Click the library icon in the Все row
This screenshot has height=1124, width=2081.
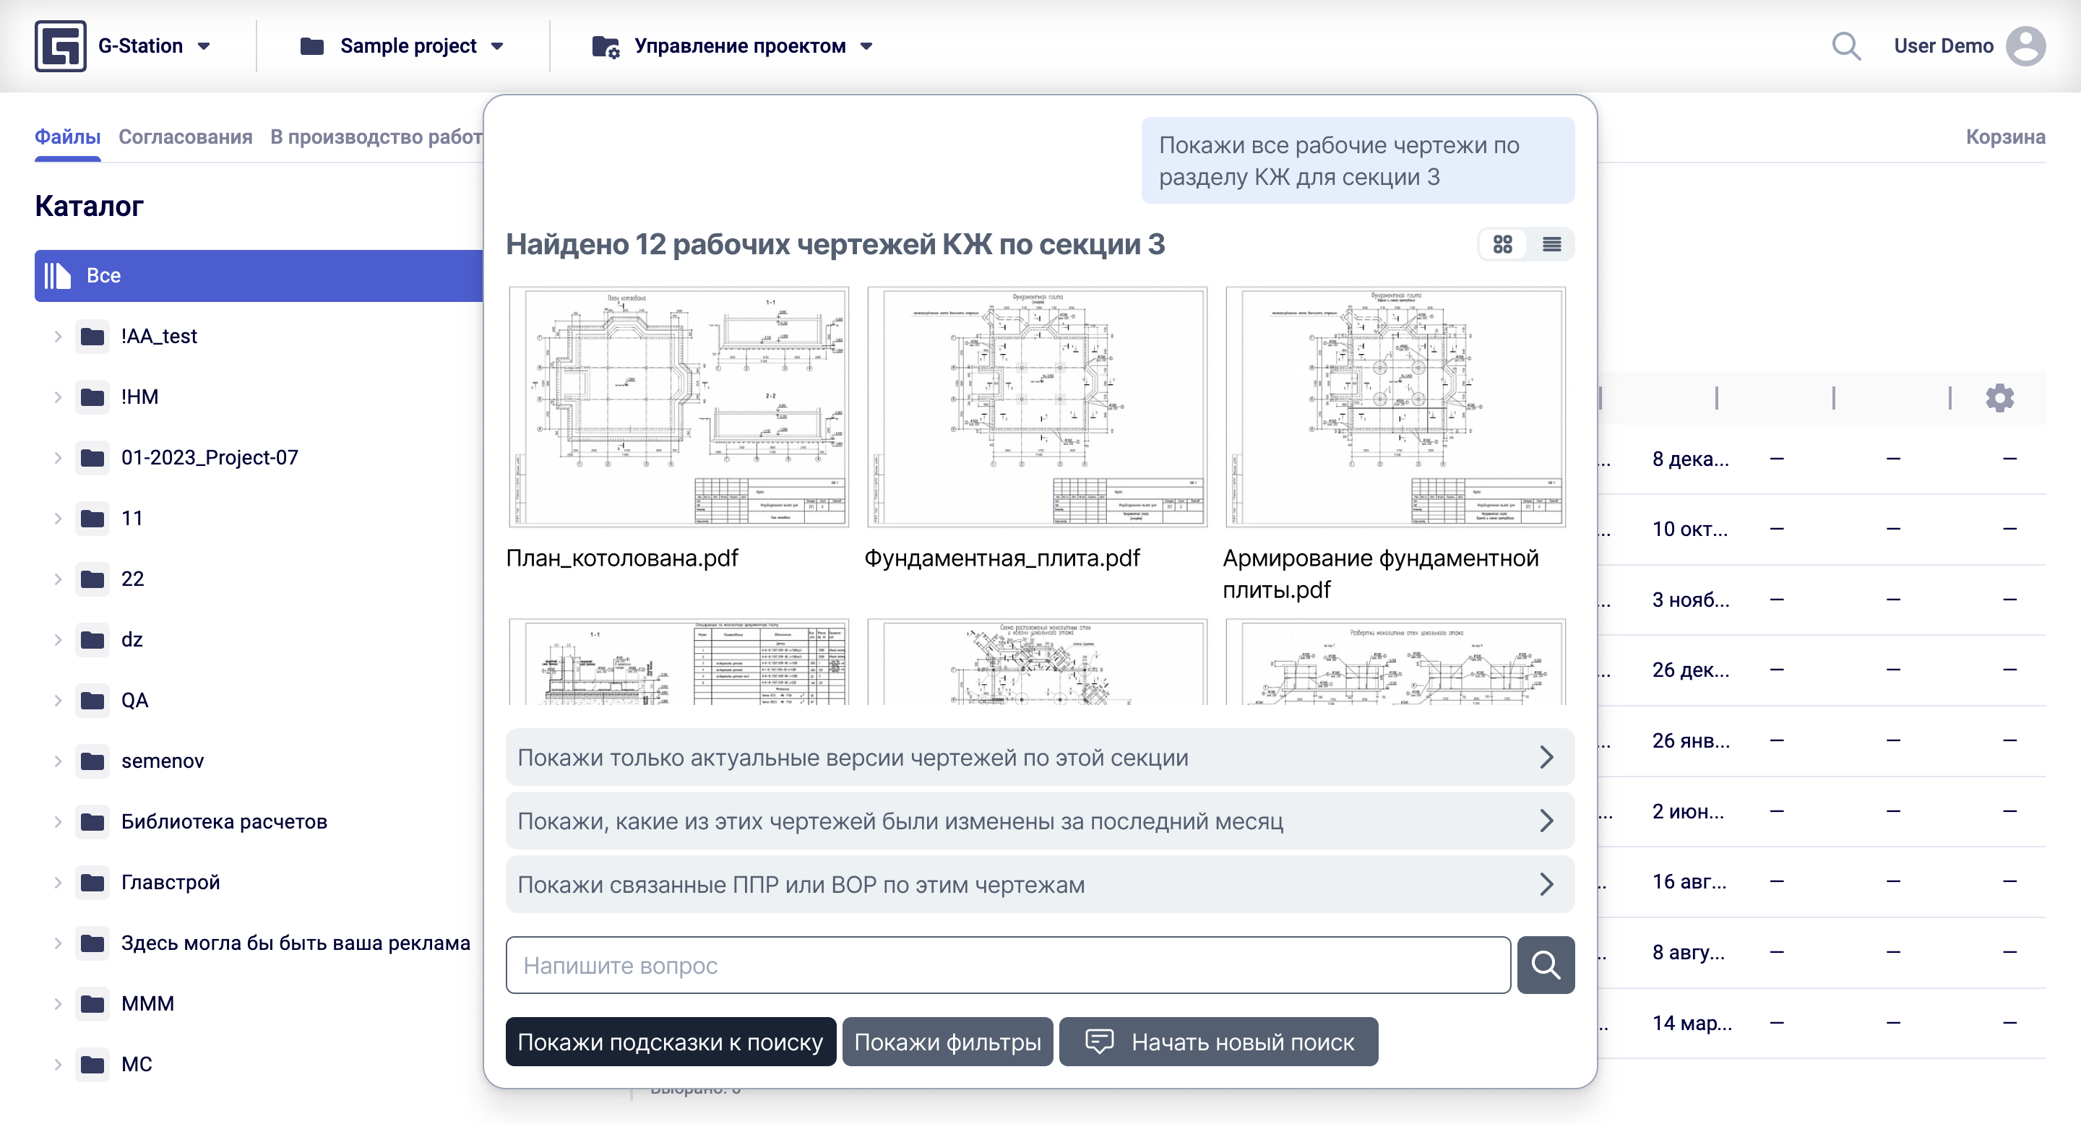pos(57,276)
